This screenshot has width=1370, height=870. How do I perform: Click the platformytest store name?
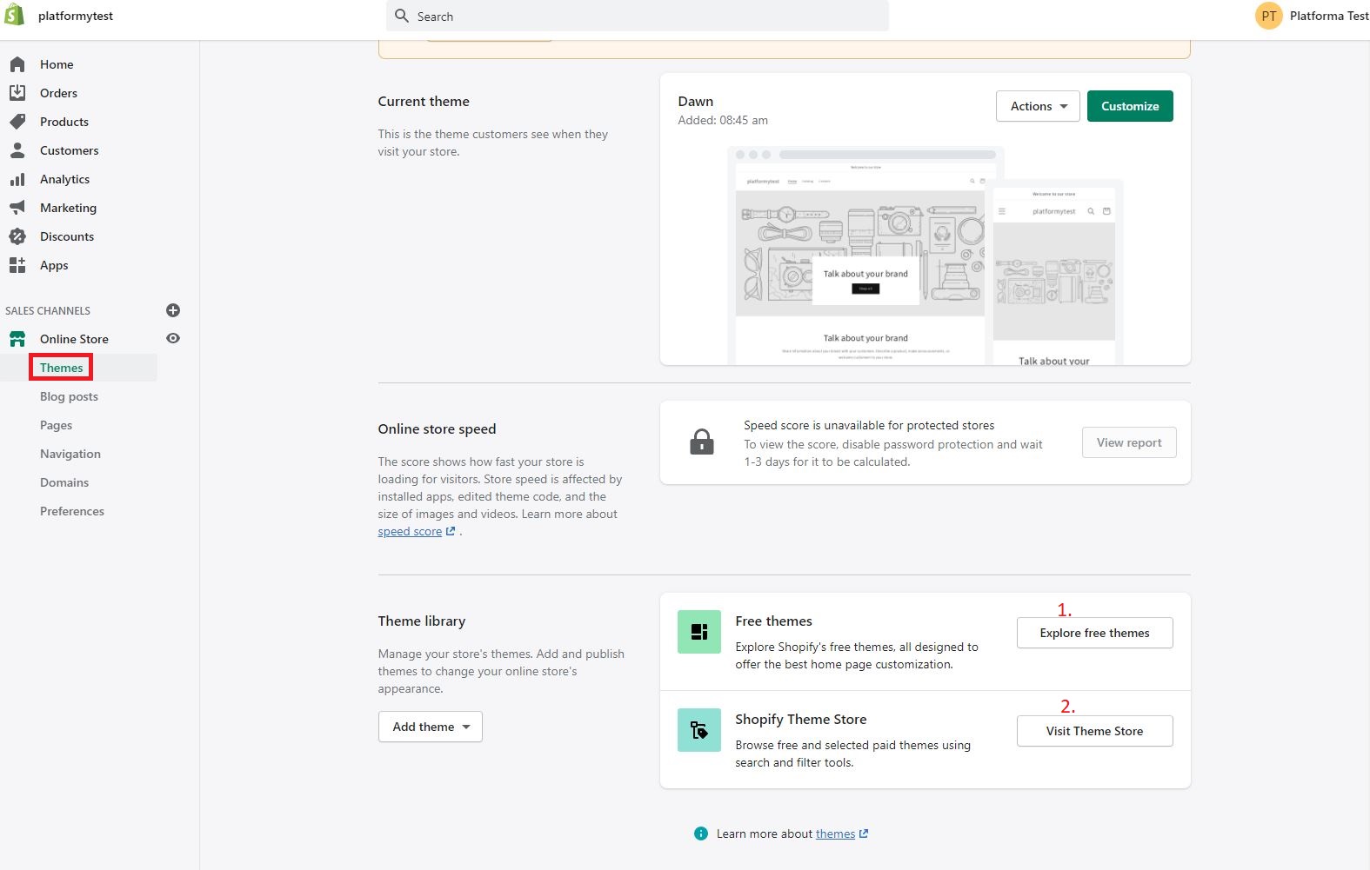point(76,16)
